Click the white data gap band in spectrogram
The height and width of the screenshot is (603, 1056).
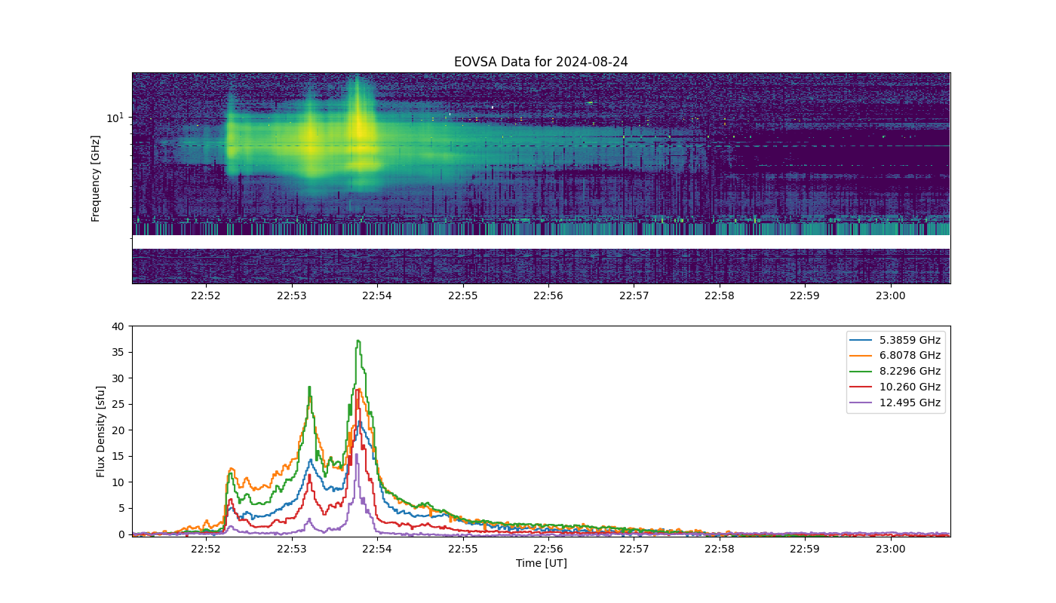click(x=541, y=242)
